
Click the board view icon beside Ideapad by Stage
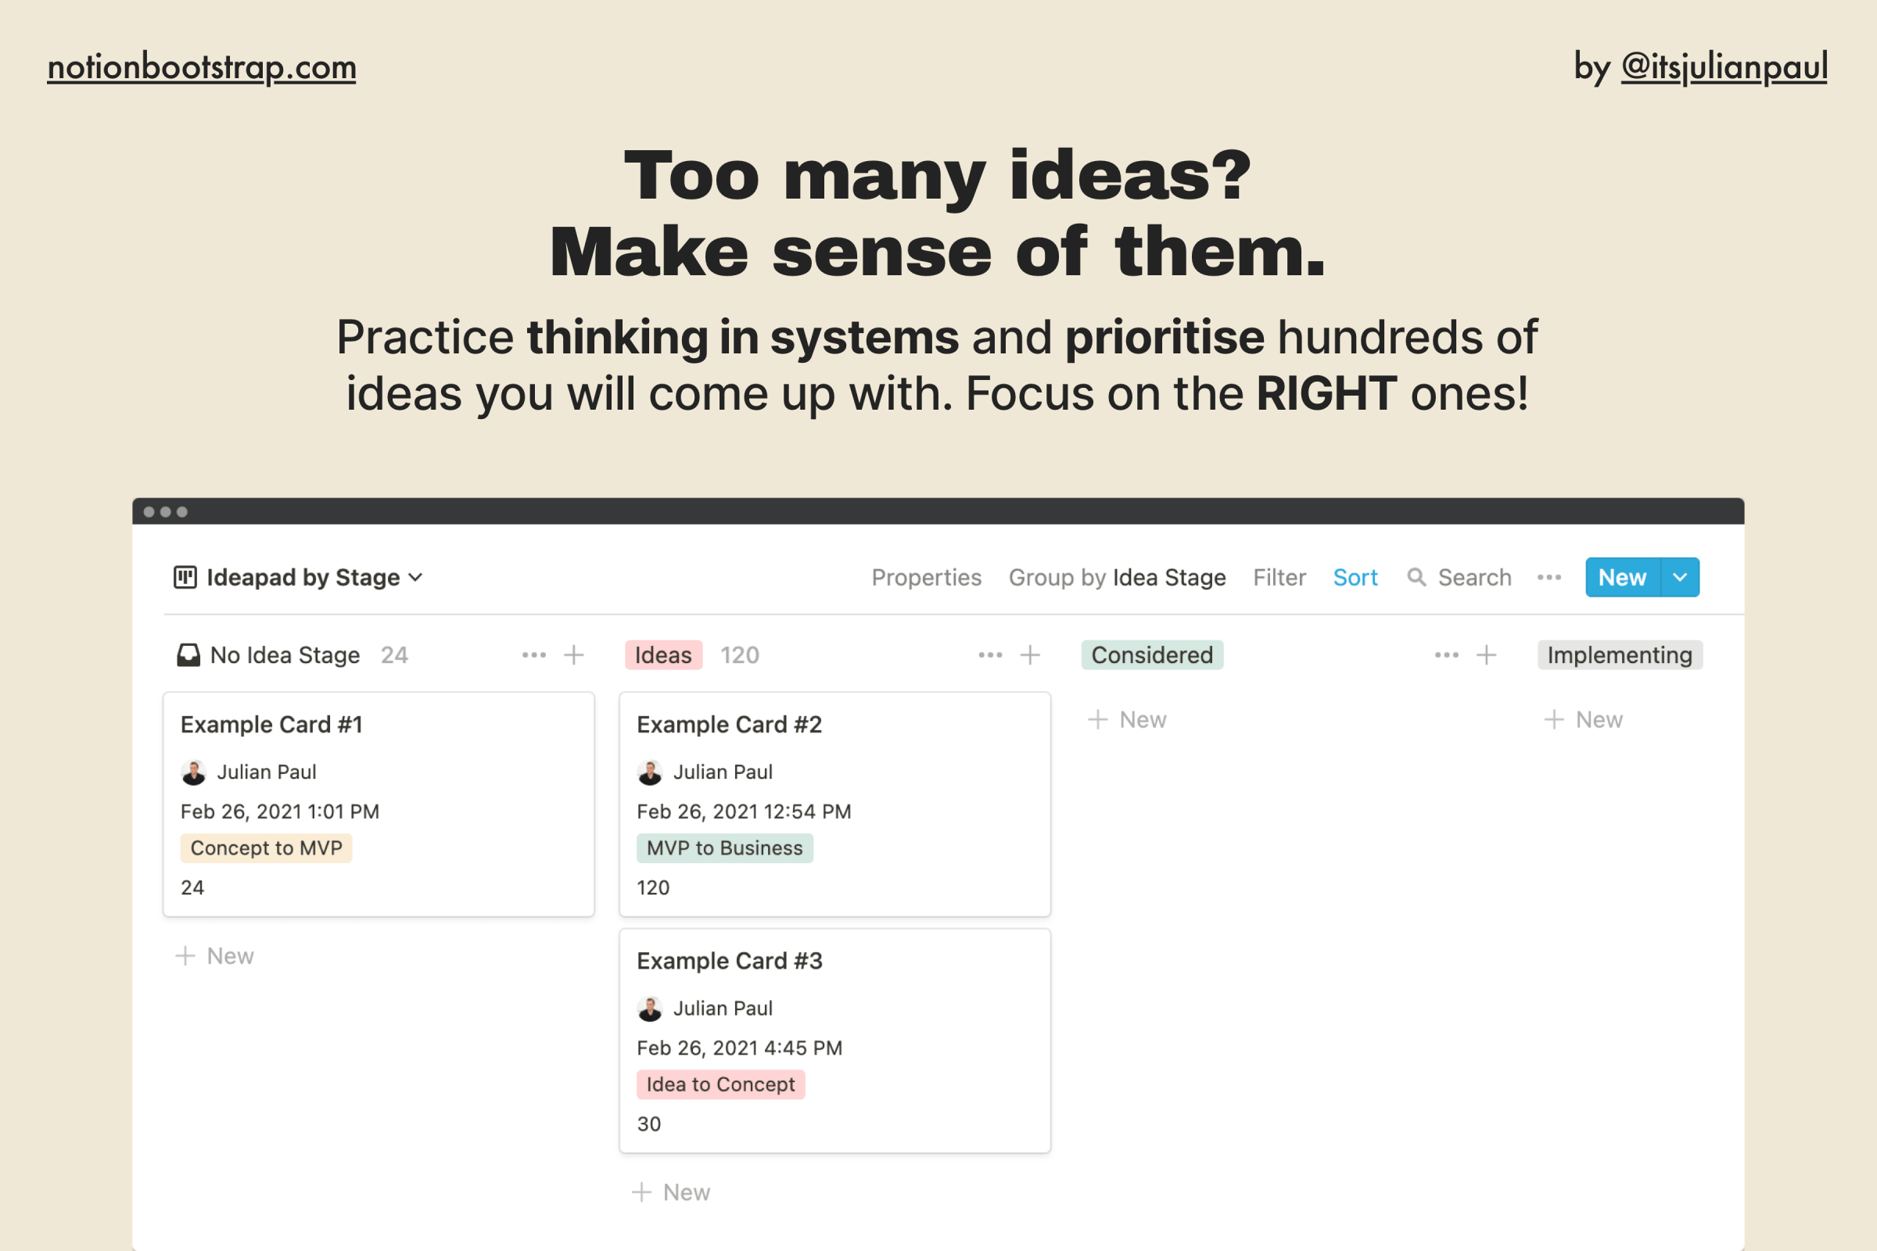click(185, 577)
